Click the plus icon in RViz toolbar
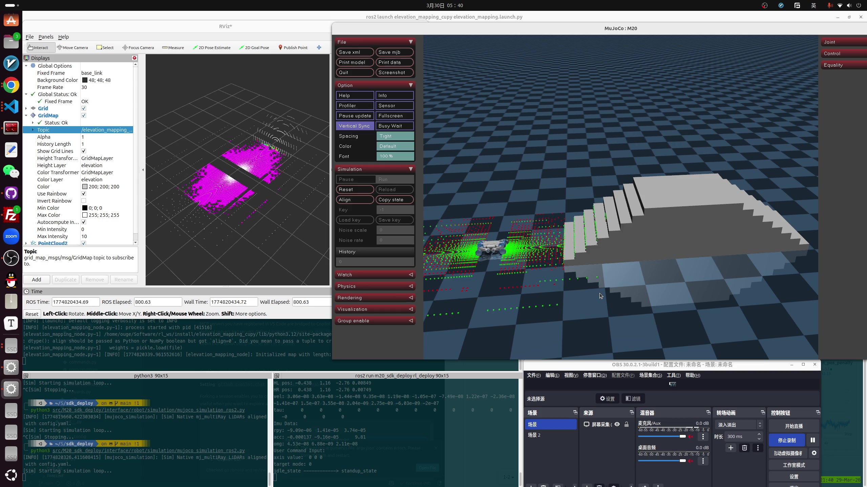The image size is (867, 487). (x=319, y=47)
